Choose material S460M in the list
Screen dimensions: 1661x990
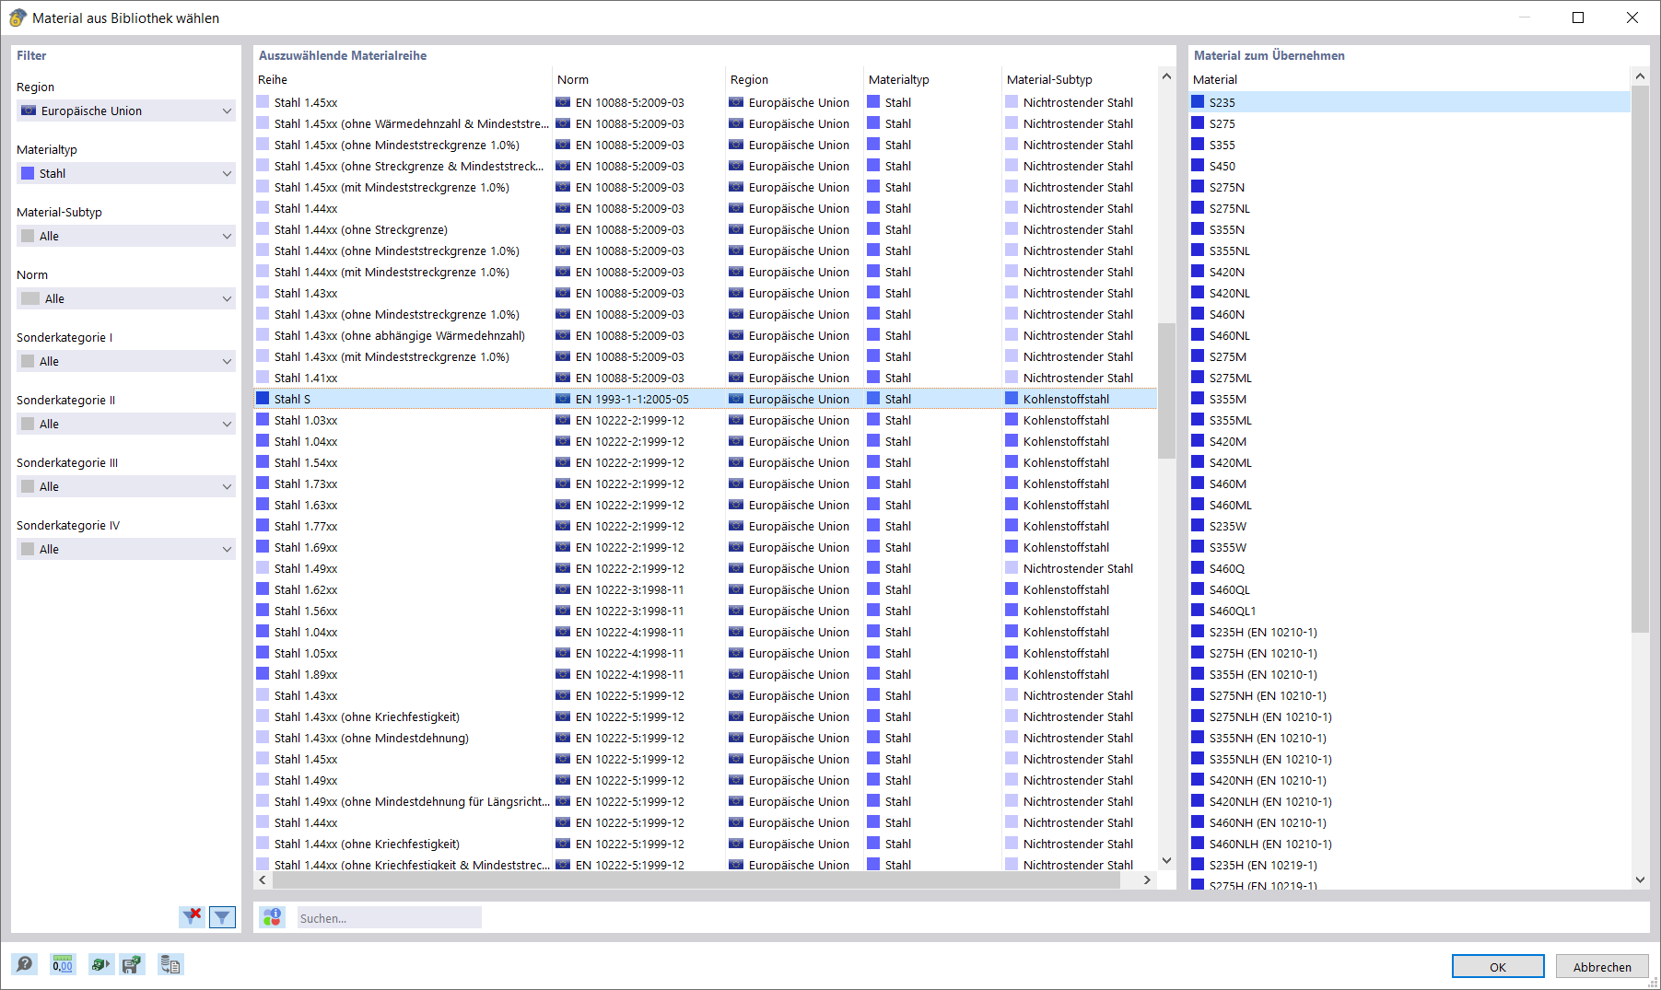click(1410, 483)
